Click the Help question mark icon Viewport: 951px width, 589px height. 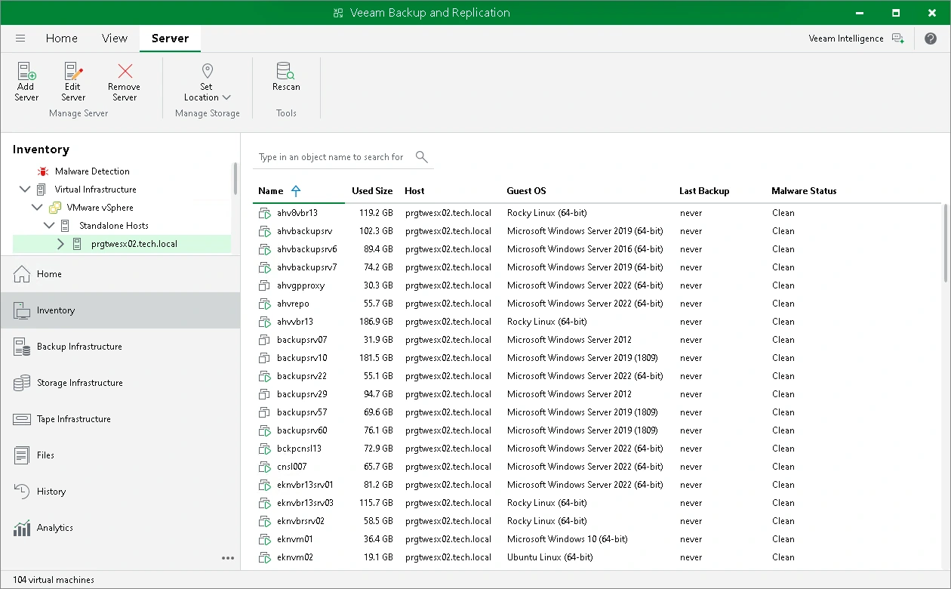[930, 39]
